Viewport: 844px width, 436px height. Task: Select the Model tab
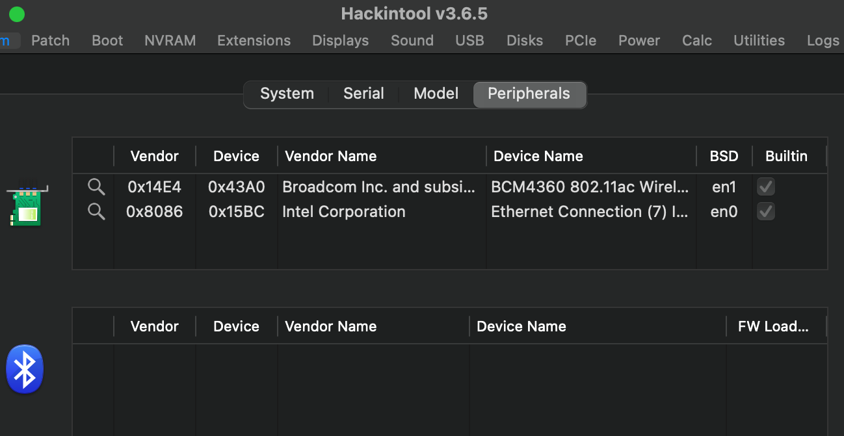pyautogui.click(x=436, y=94)
